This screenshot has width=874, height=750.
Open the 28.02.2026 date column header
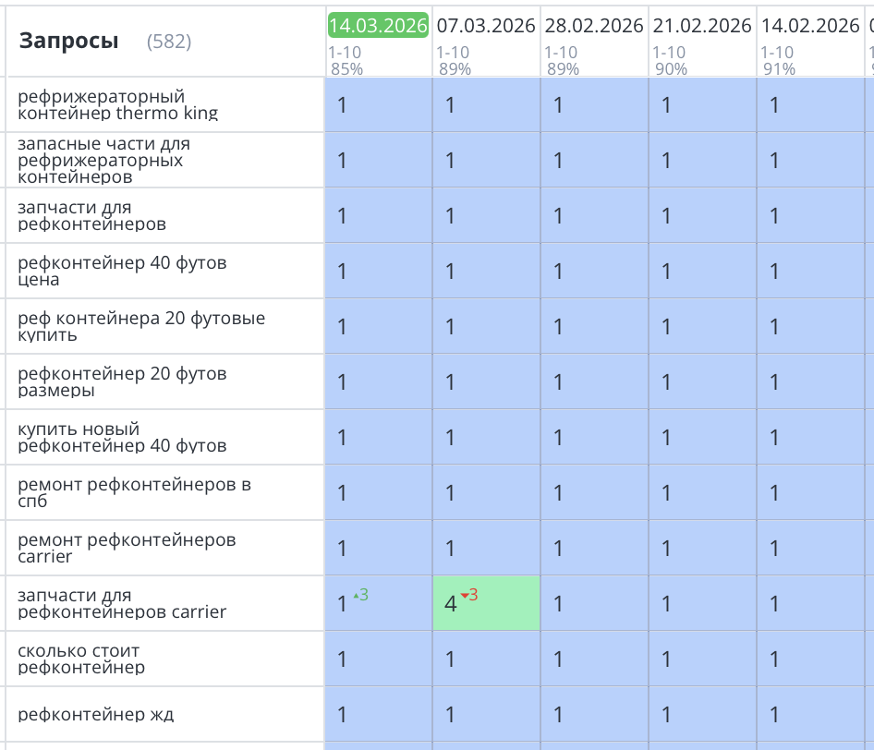[593, 26]
